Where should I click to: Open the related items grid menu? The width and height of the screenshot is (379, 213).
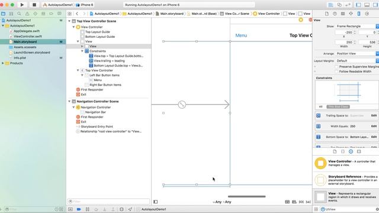point(70,14)
